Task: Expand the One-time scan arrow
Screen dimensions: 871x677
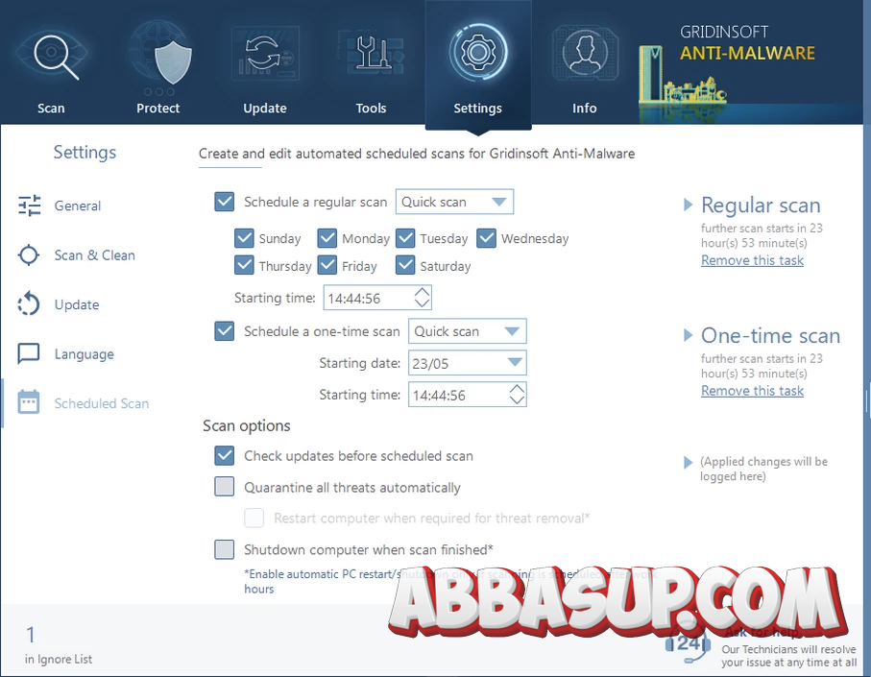Action: [x=688, y=335]
